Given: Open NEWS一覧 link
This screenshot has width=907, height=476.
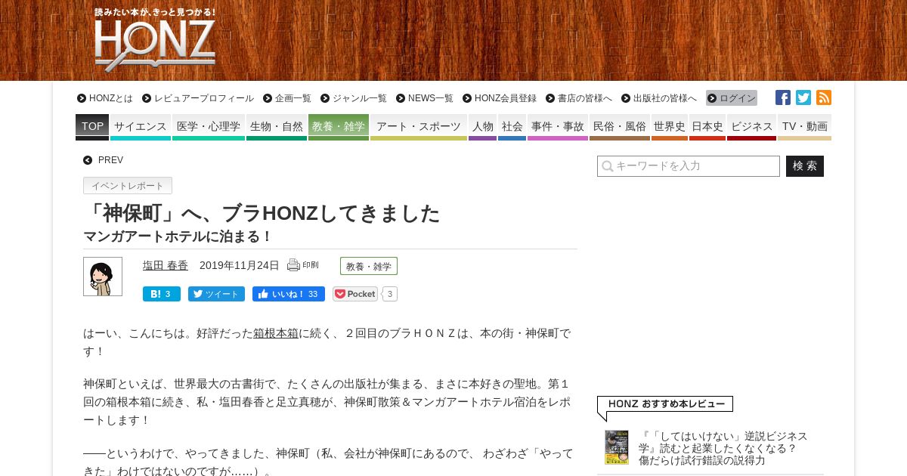Looking at the screenshot, I should click(425, 98).
